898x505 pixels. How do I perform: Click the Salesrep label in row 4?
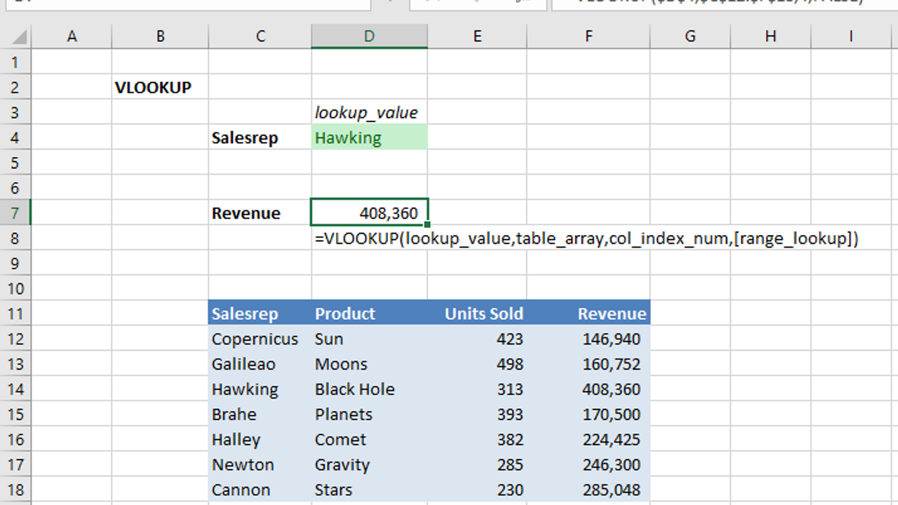[260, 138]
